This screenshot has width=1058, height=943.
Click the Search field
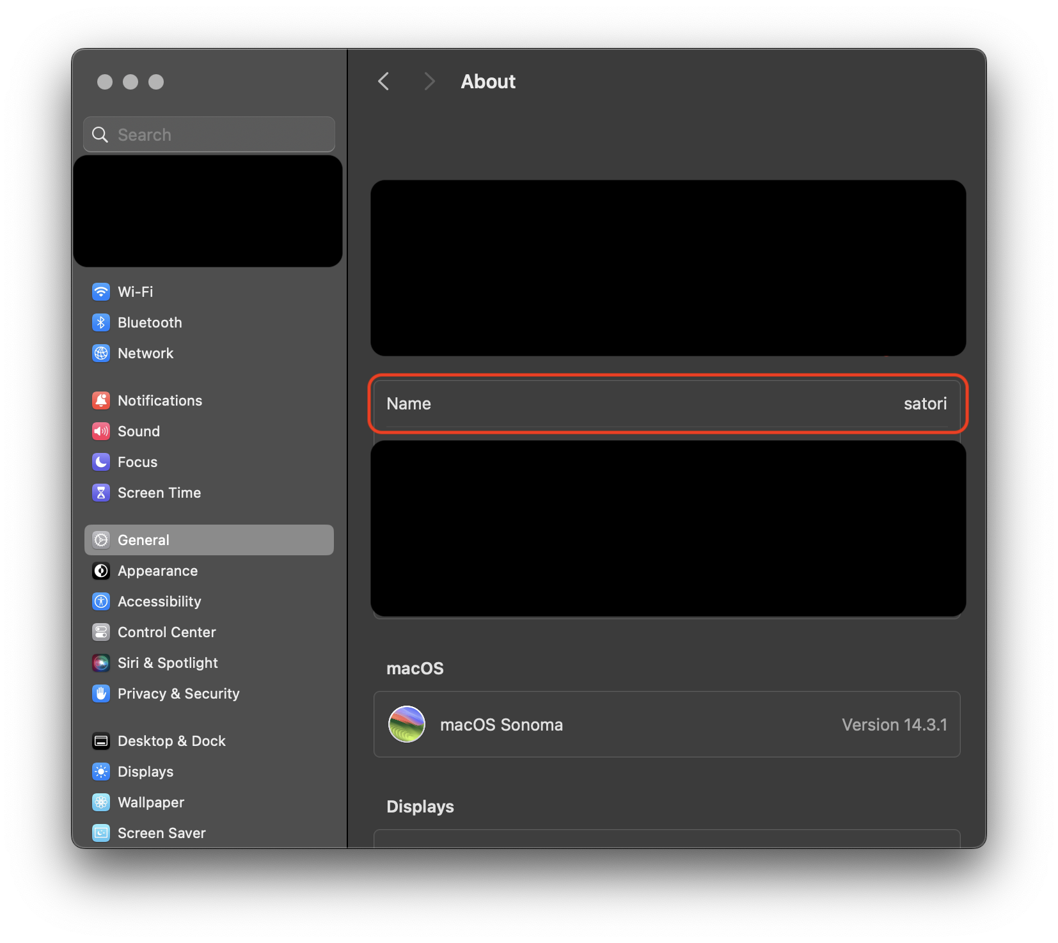tap(217, 134)
